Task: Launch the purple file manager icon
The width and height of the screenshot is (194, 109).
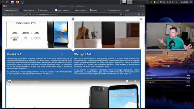Action: [12, 2]
